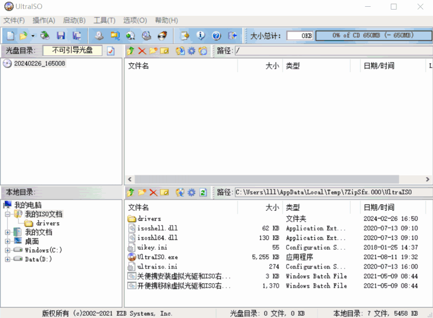Click the Compress ISO disc icon
The image size is (433, 318).
[130, 36]
